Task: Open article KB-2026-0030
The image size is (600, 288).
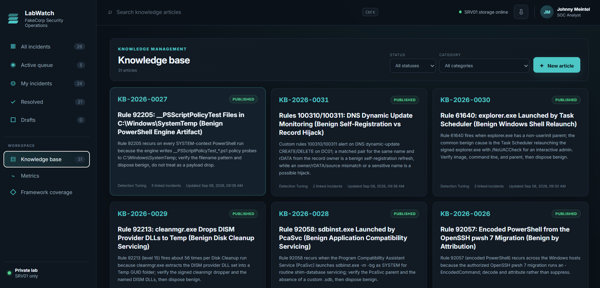Action: point(510,142)
